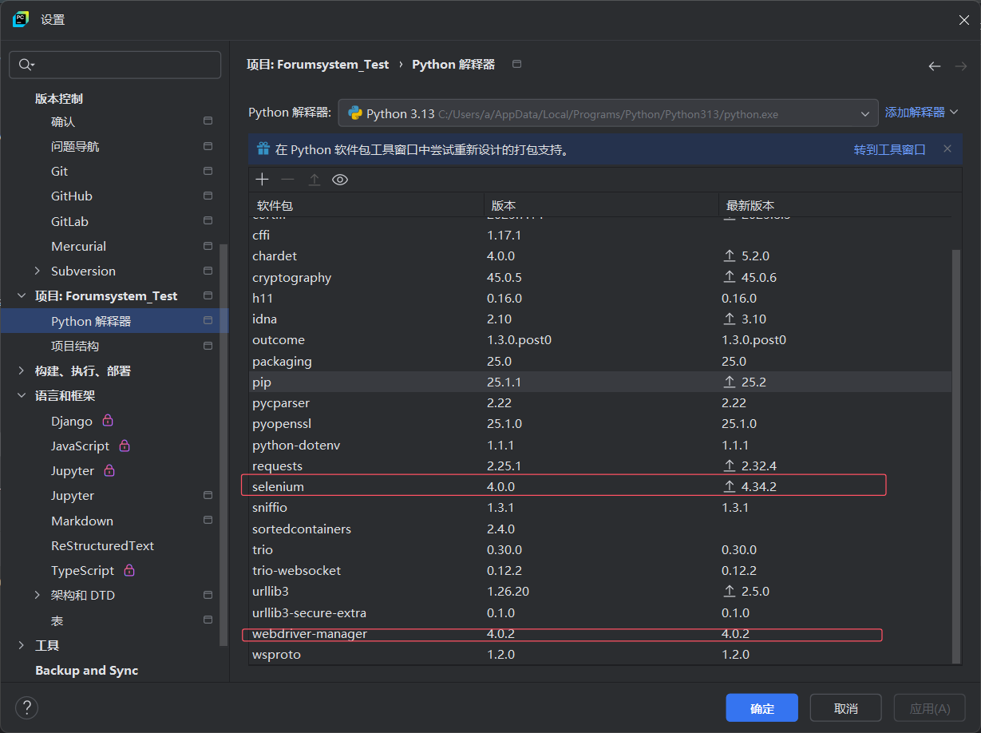Viewport: 981px width, 733px height.
Task: Expand the Subversion tree node
Action: point(38,271)
